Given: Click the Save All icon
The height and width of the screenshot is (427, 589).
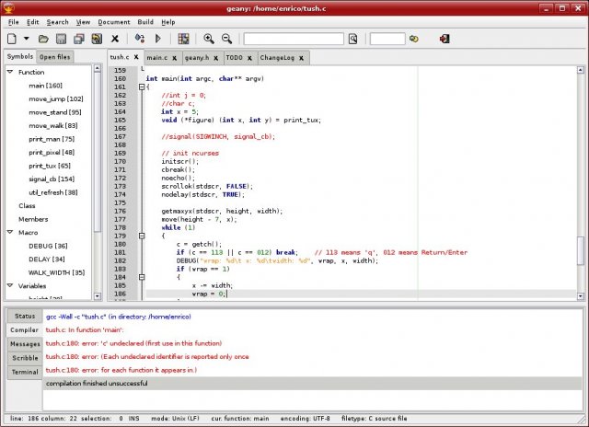Looking at the screenshot, I should point(79,39).
